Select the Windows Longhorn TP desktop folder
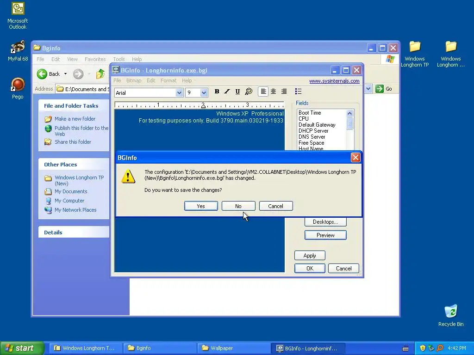Viewport: 474px width, 355px height. pyautogui.click(x=415, y=55)
